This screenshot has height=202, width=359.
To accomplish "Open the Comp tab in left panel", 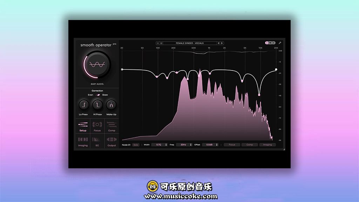I will 111,127.
